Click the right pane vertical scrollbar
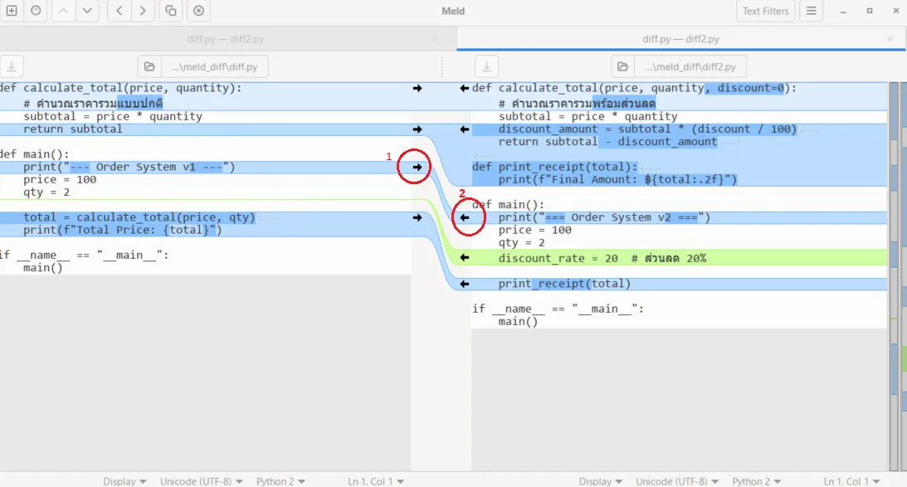907x487 pixels. [894, 276]
